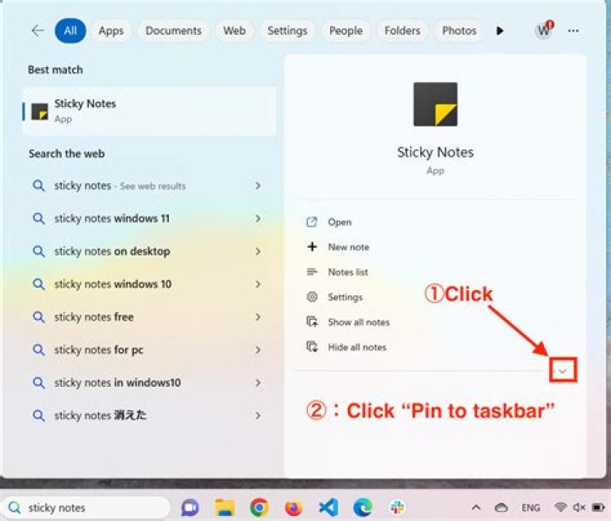Expand more actions with the down chevron
The height and width of the screenshot is (521, 611).
click(563, 370)
